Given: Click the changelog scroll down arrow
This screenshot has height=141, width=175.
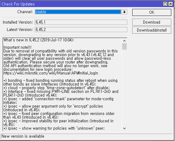Looking at the screenshot, I should 124,128.
